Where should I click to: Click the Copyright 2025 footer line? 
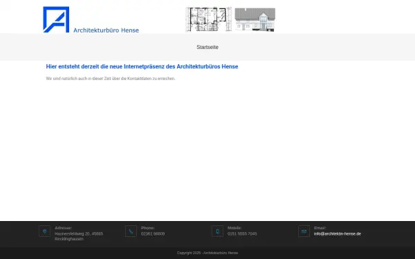(x=207, y=253)
